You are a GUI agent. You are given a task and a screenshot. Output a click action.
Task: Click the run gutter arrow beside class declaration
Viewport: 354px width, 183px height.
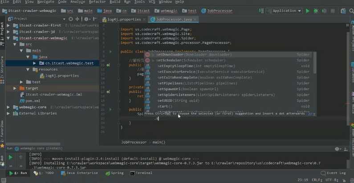[110, 52]
